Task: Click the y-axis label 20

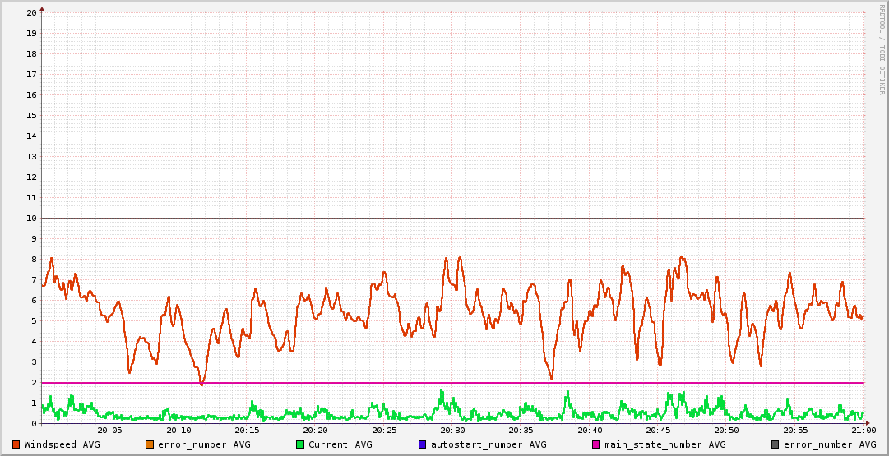Action: tap(31, 13)
